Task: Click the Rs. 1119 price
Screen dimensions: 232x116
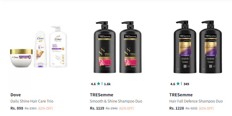Action: (97, 108)
